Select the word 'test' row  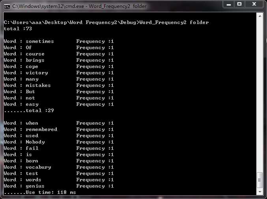click(x=59, y=173)
